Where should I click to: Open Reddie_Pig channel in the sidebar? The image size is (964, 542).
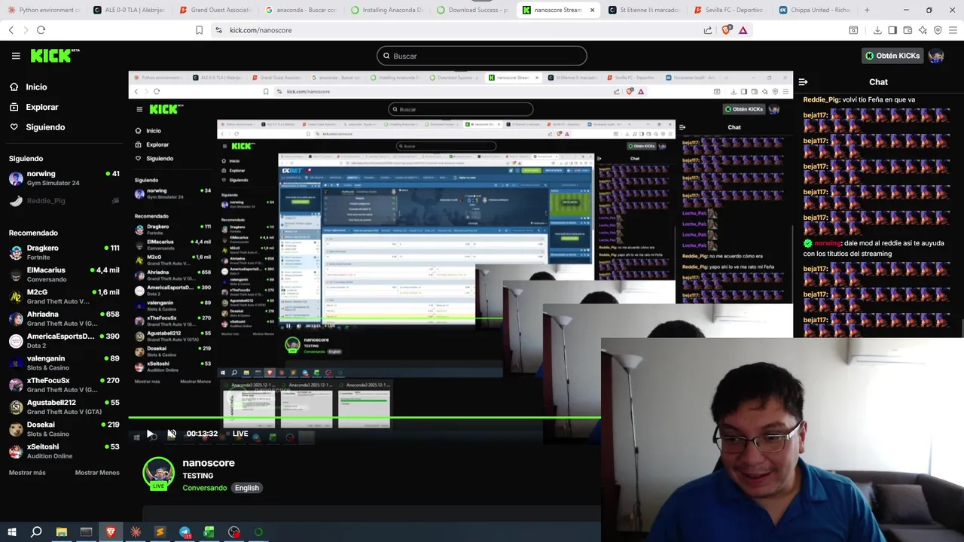click(x=64, y=201)
